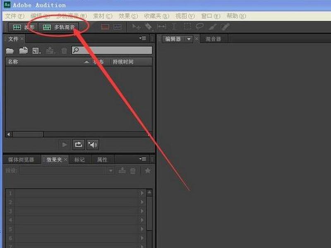This screenshot has height=248, width=331.
Task: Play the selected file preview
Action: [x=65, y=145]
